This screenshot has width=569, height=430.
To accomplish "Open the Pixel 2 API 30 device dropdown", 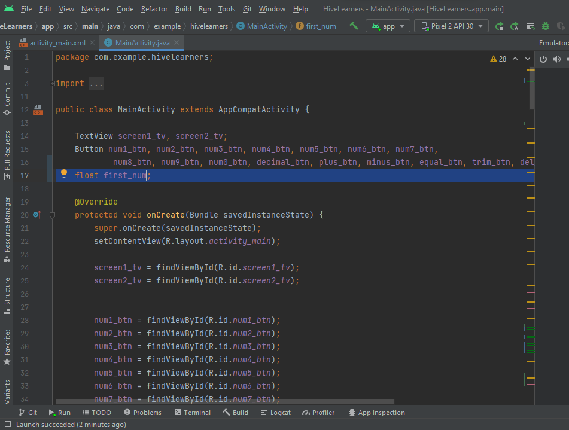I will click(451, 26).
